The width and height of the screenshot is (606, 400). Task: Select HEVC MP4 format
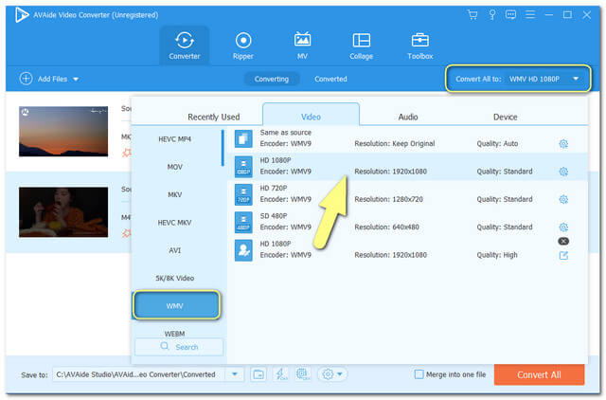click(174, 139)
